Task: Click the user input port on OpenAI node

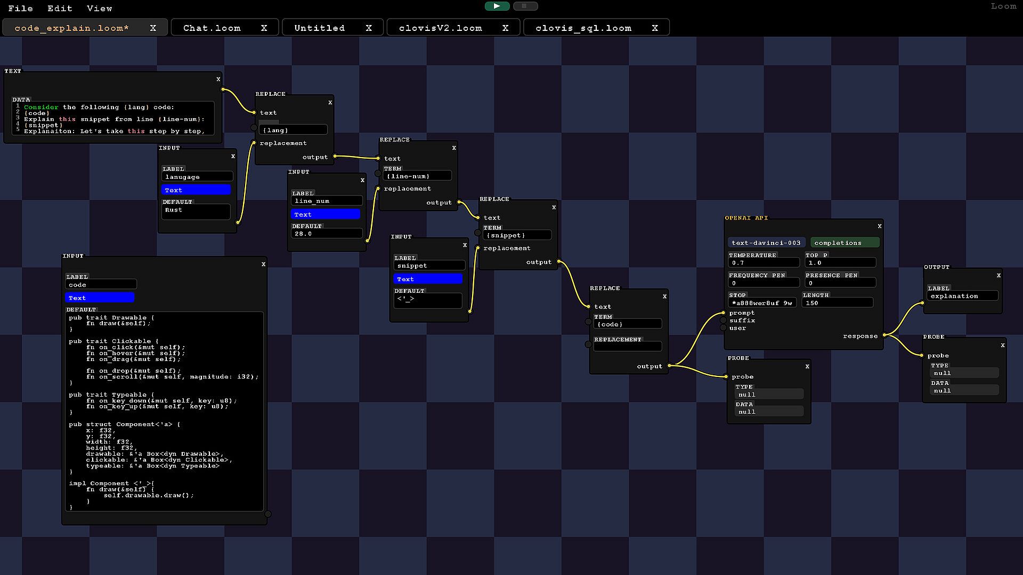Action: (x=724, y=328)
